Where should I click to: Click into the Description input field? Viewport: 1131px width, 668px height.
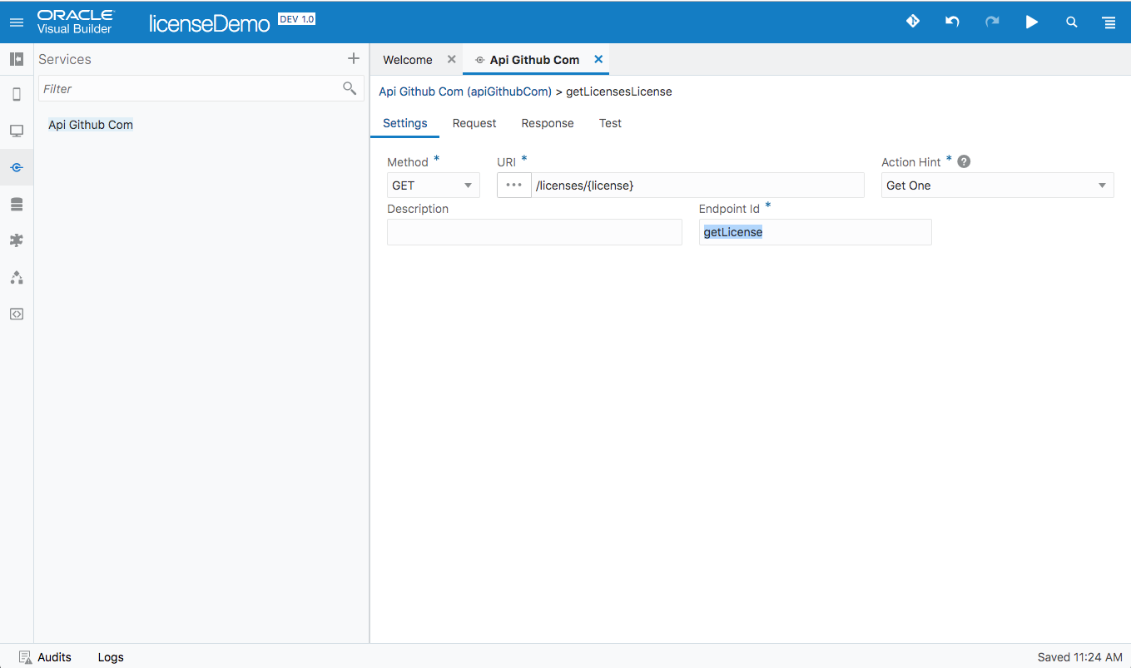[x=533, y=232]
